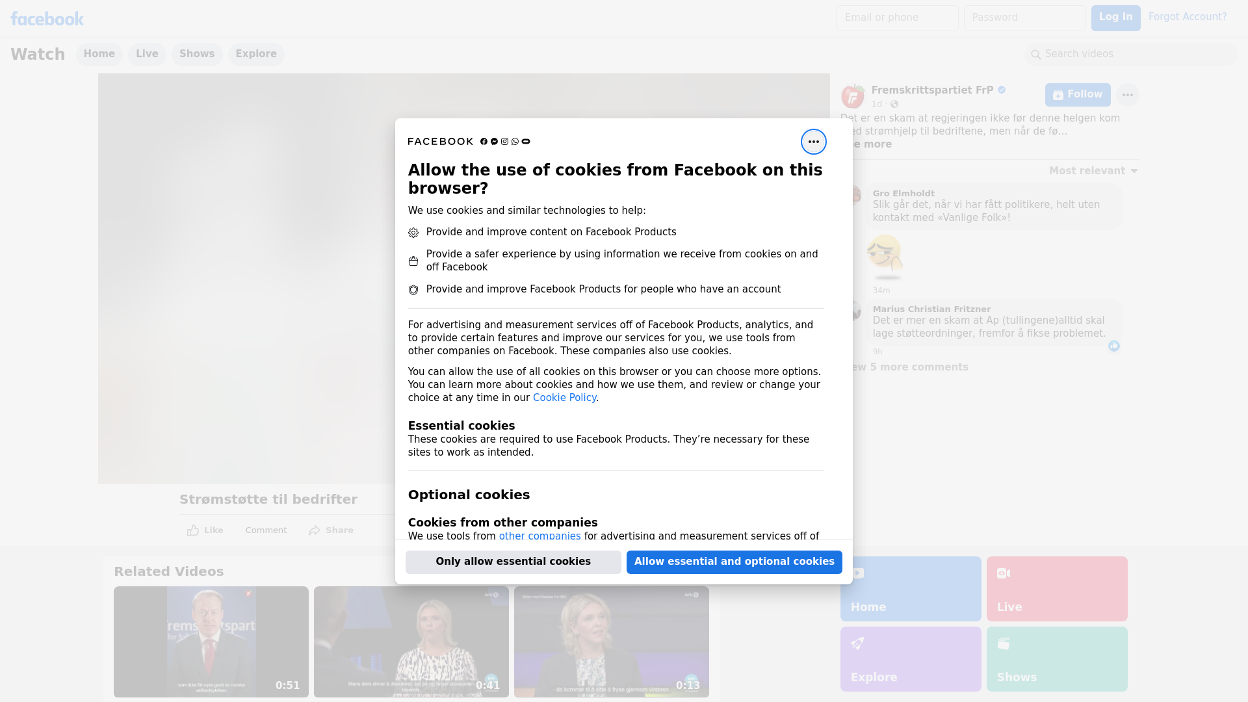Click the Comment button under video

[x=266, y=530]
